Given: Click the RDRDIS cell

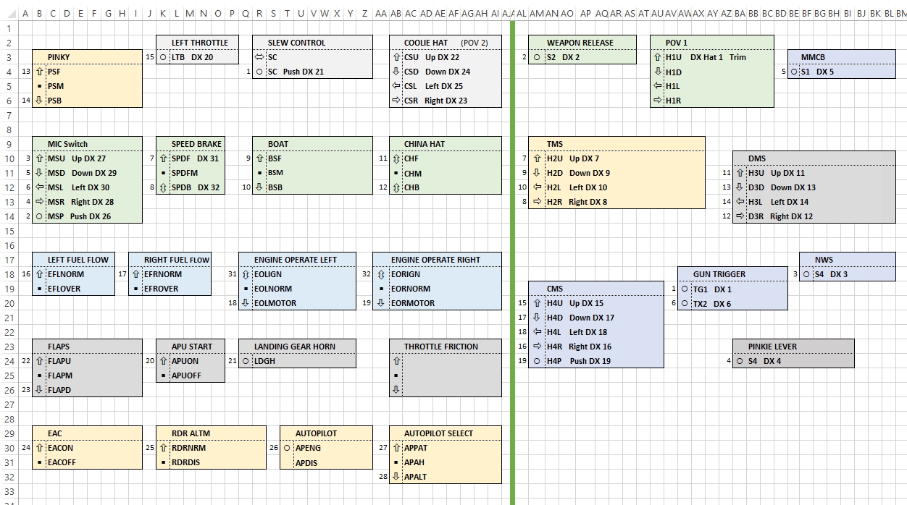Looking at the screenshot, I should 217,462.
